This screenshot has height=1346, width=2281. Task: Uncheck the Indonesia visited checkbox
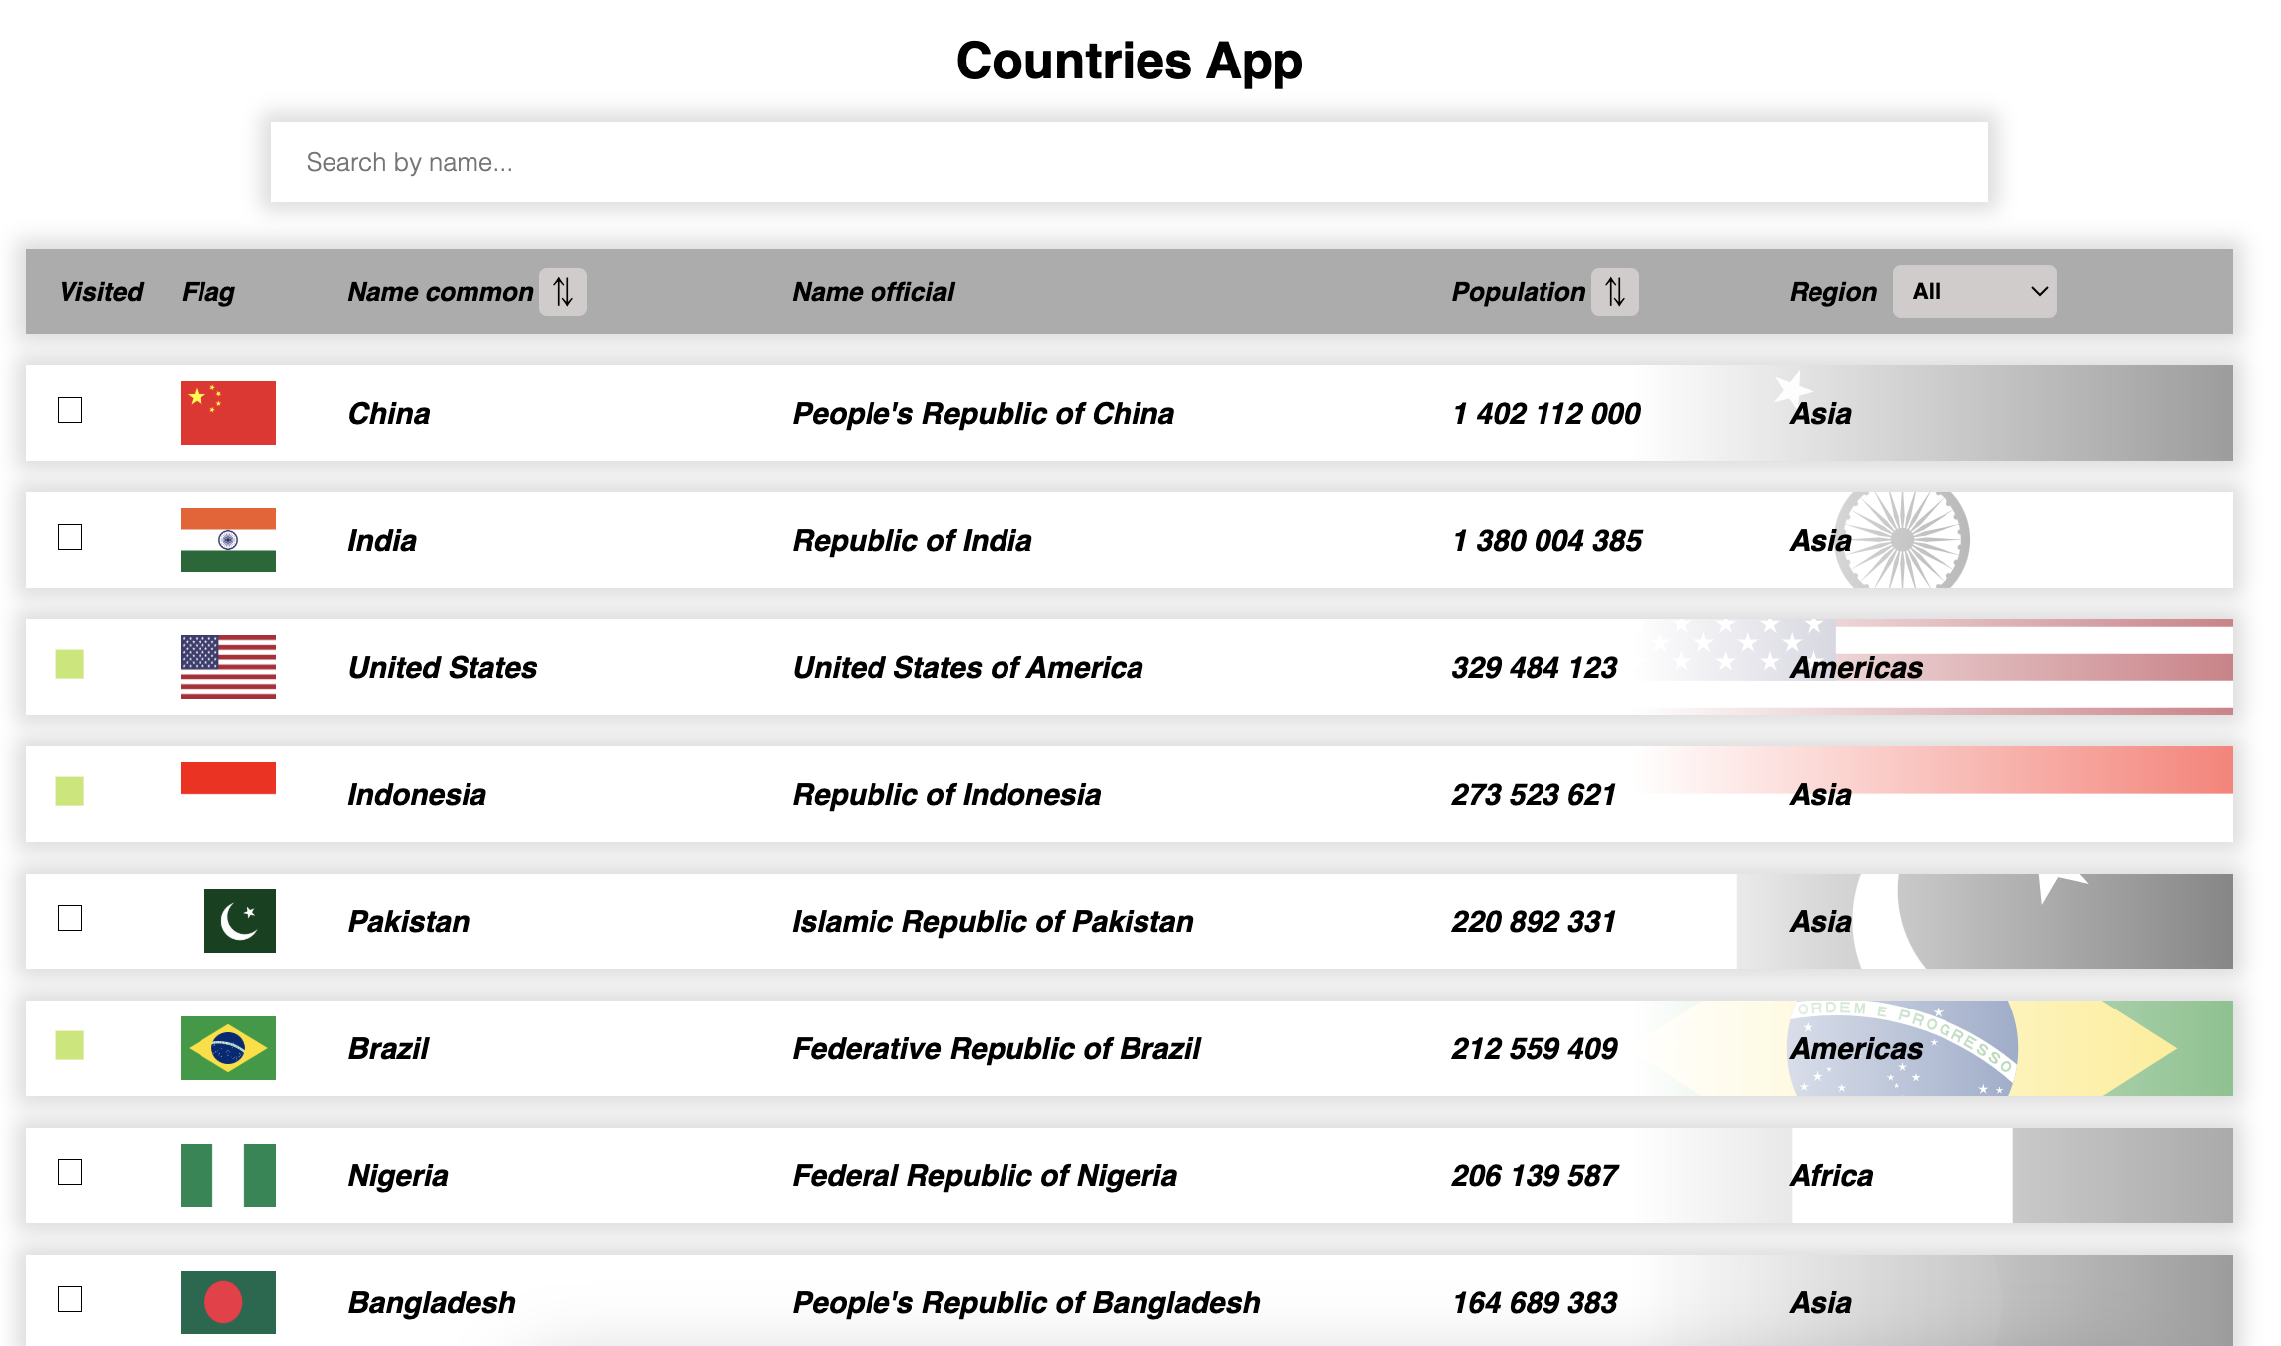point(67,793)
